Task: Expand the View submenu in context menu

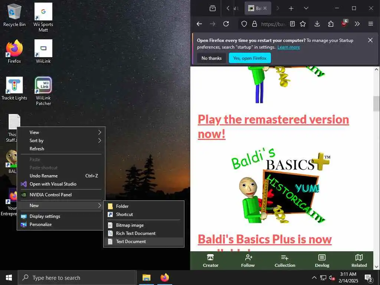Action: 61,132
